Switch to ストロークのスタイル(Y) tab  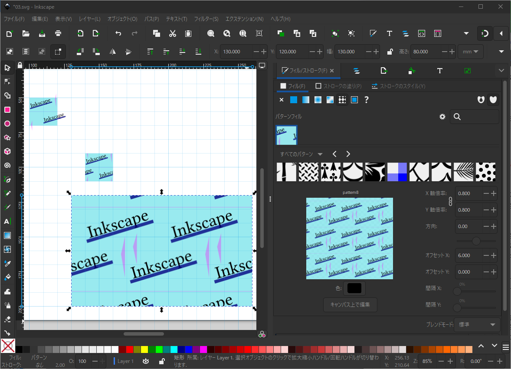(399, 86)
